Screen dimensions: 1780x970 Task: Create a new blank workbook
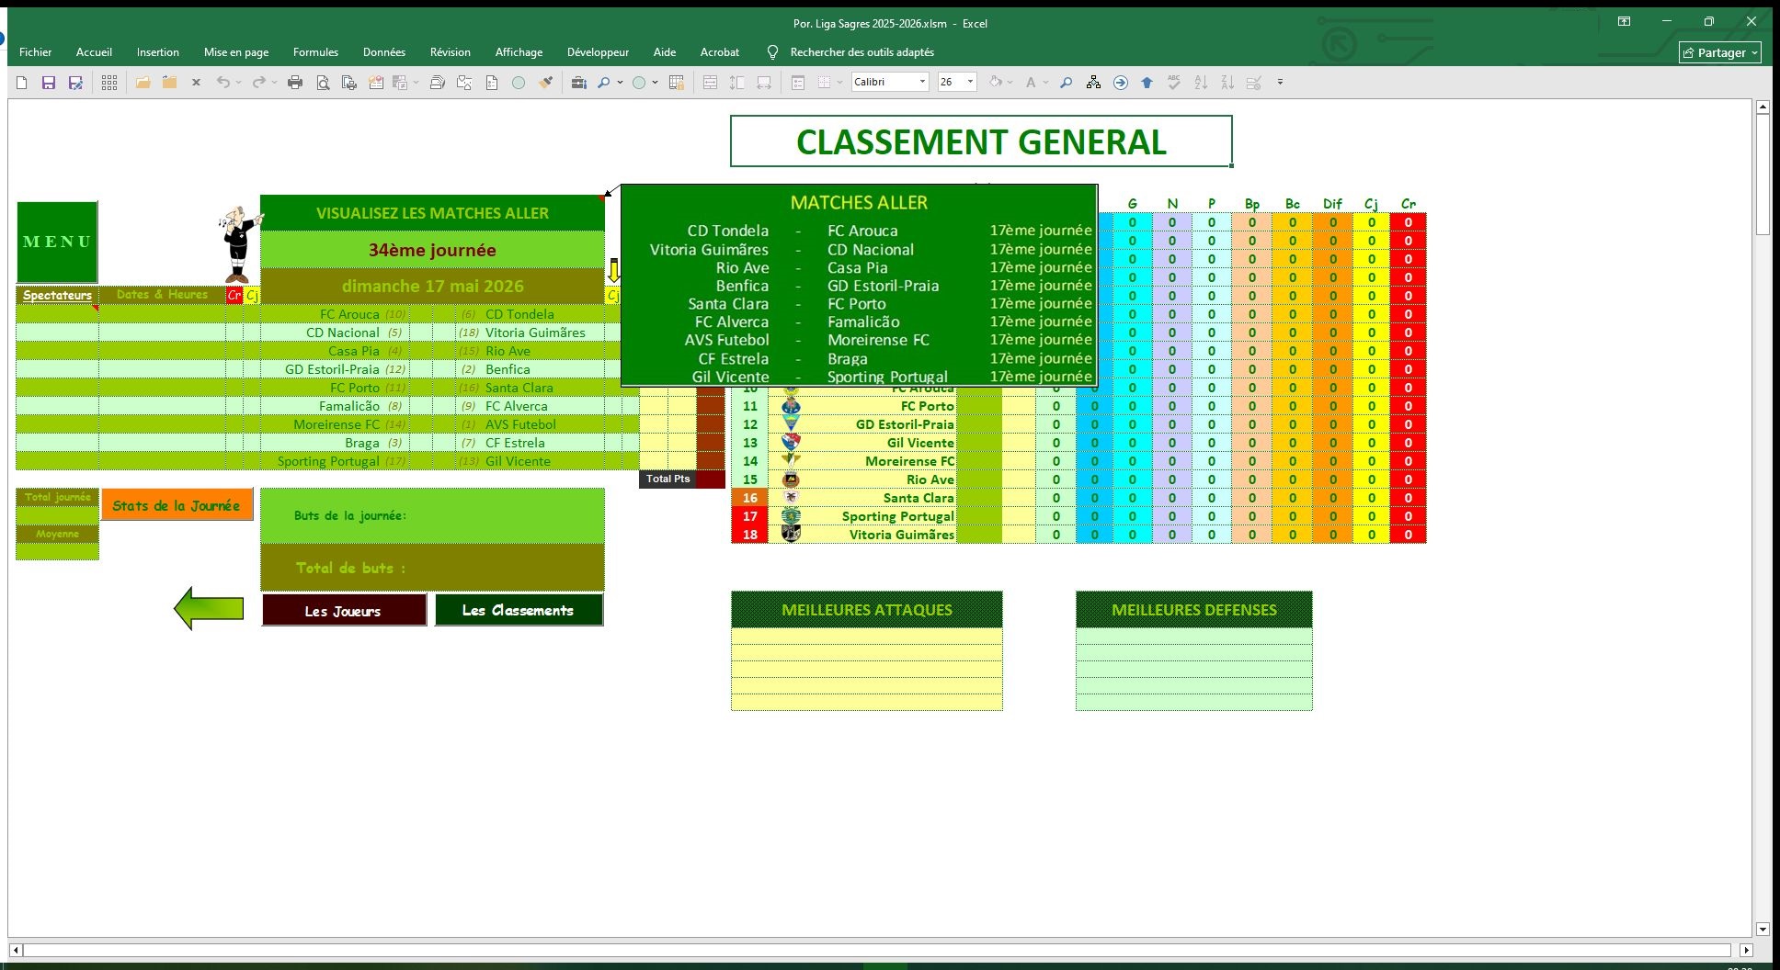(22, 83)
